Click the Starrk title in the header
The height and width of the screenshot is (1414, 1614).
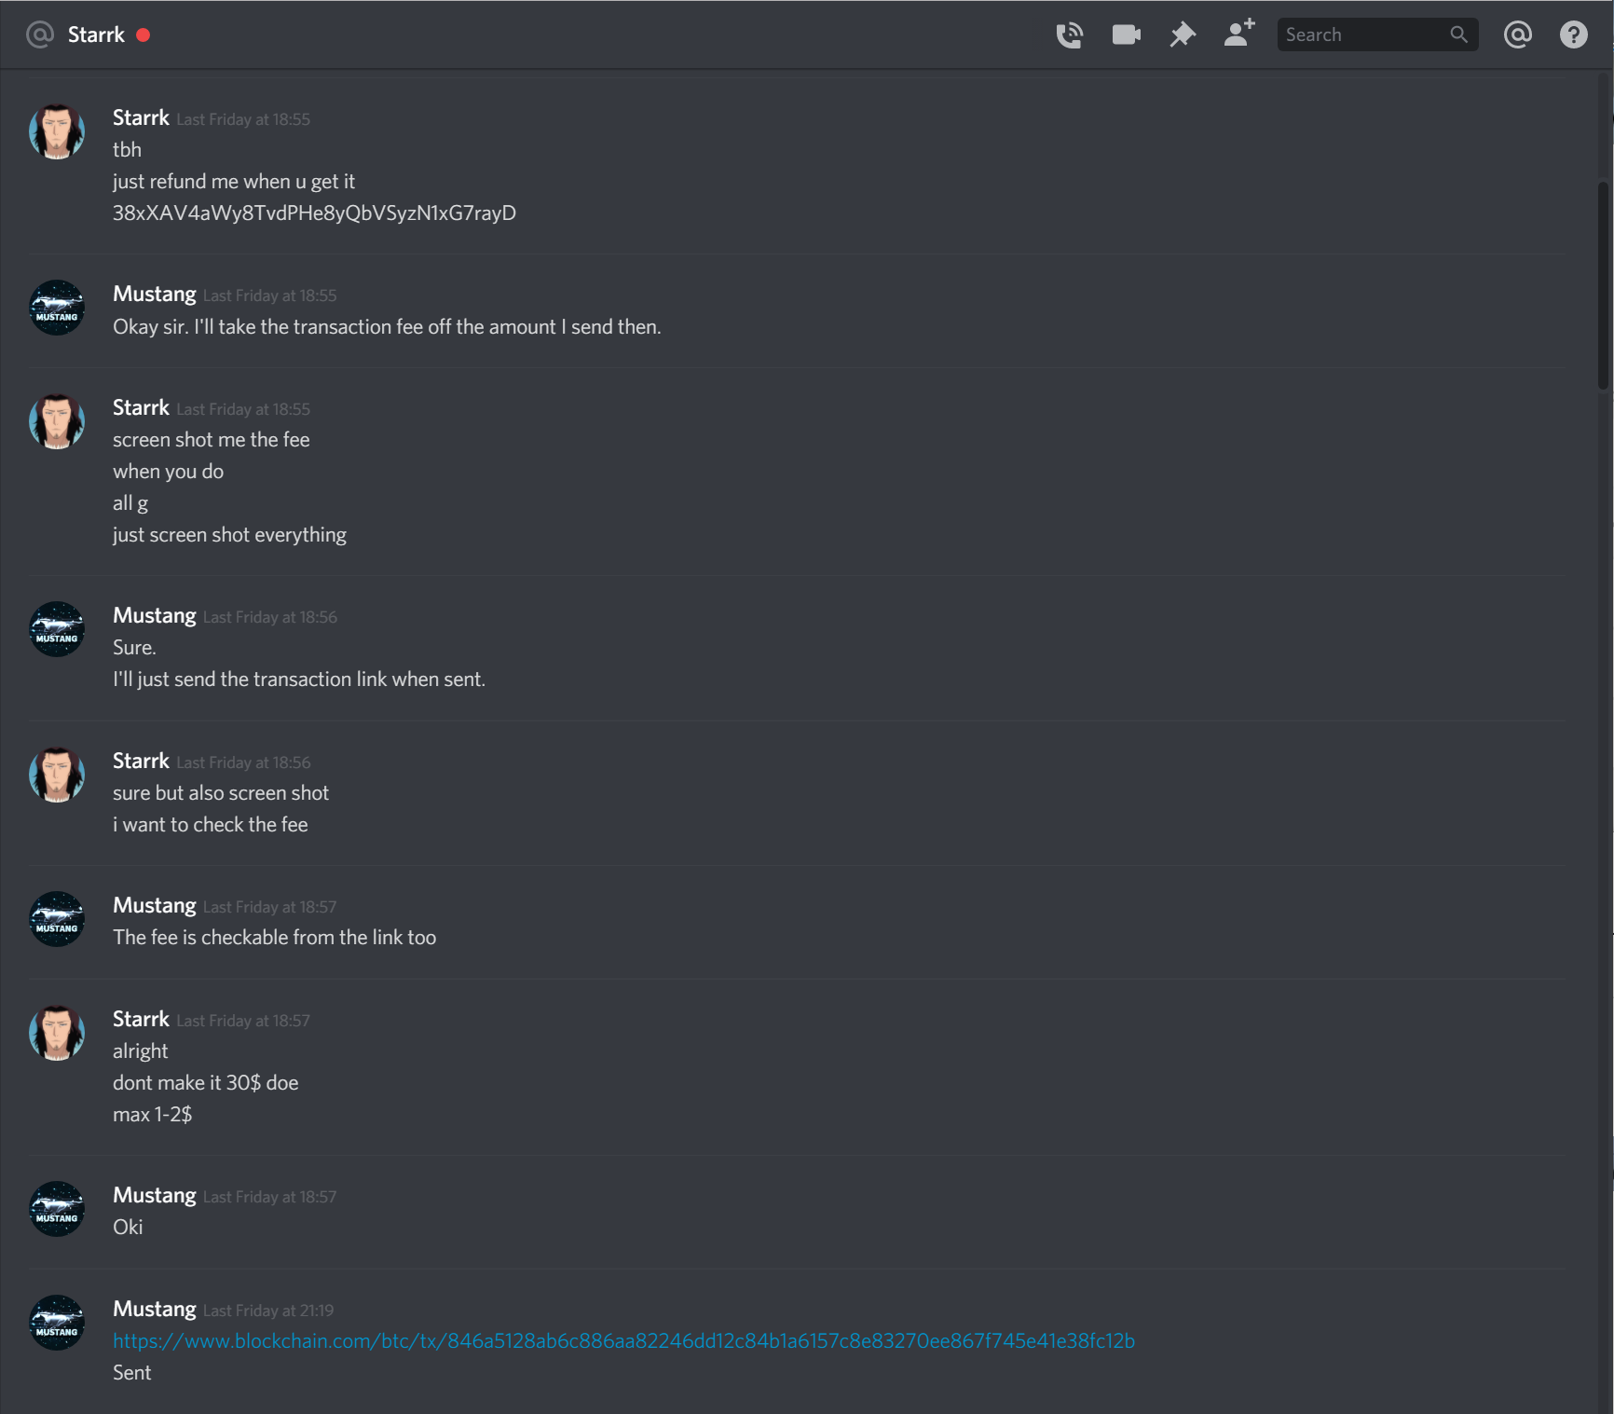click(96, 34)
